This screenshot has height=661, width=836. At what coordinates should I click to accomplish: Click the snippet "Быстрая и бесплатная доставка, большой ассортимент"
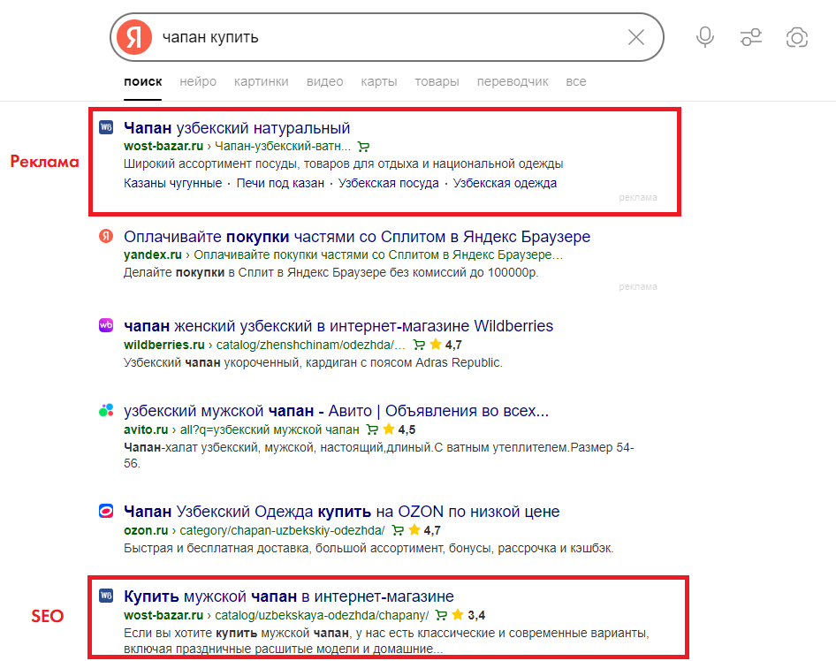(x=369, y=548)
